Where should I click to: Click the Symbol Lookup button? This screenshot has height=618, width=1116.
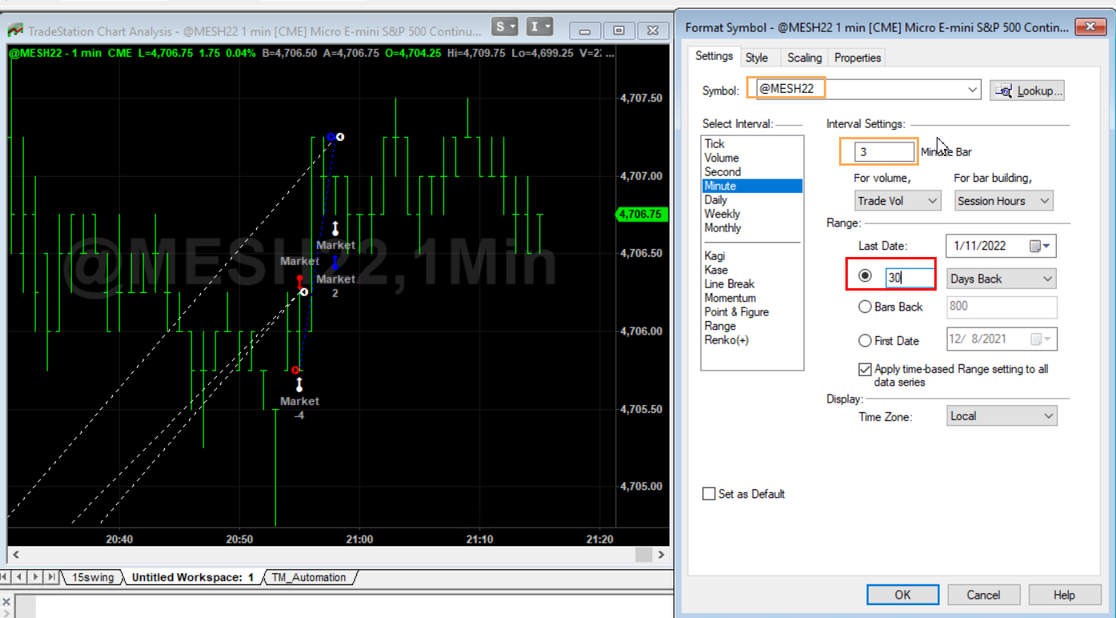click(x=1027, y=90)
